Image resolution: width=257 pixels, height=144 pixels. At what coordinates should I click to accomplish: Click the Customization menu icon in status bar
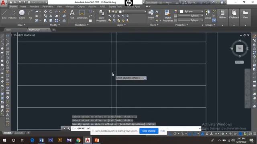(x=255, y=134)
